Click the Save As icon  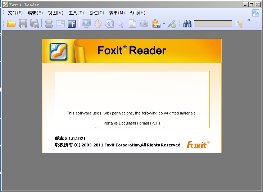click(35, 24)
